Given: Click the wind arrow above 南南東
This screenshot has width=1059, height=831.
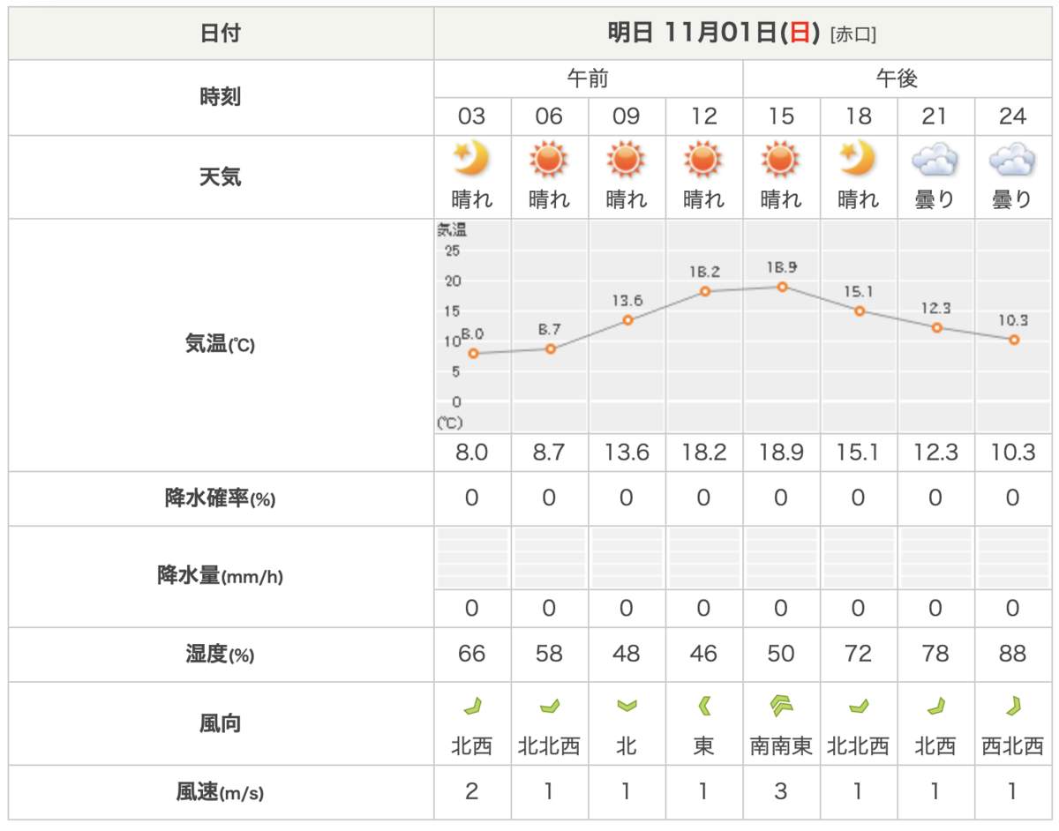Looking at the screenshot, I should pos(781,704).
